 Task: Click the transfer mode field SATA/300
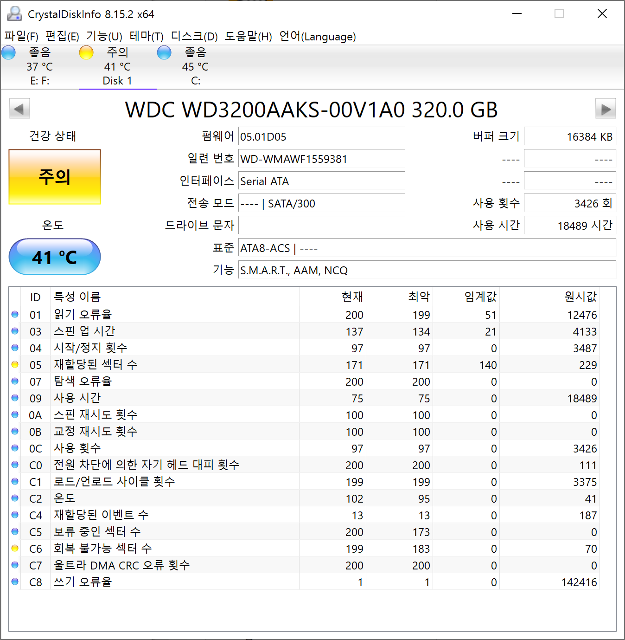click(x=321, y=203)
